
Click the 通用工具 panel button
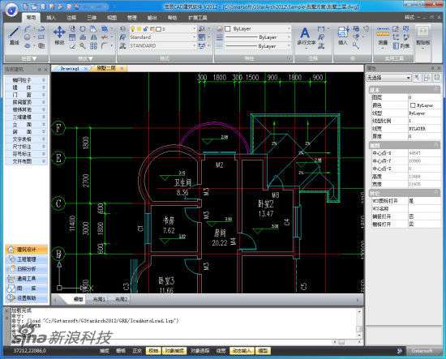26,279
